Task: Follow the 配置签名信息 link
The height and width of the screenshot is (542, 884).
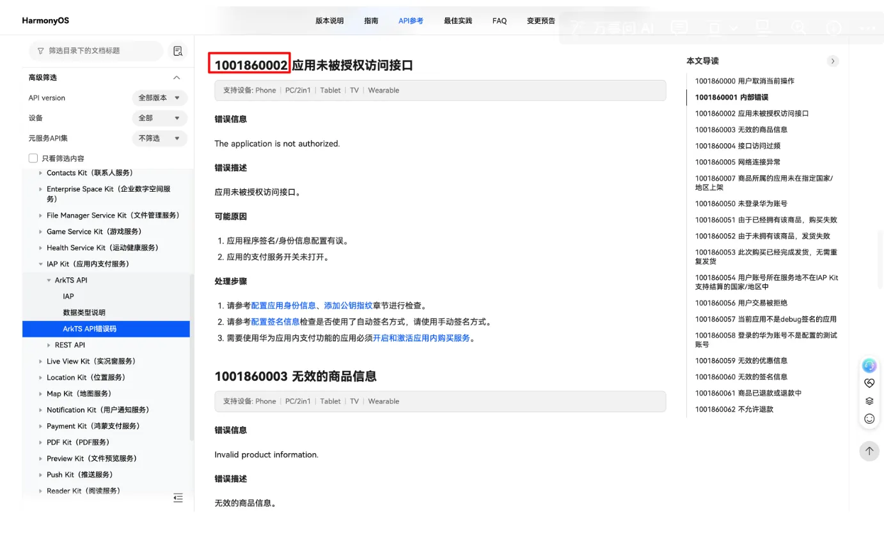Action: [275, 322]
